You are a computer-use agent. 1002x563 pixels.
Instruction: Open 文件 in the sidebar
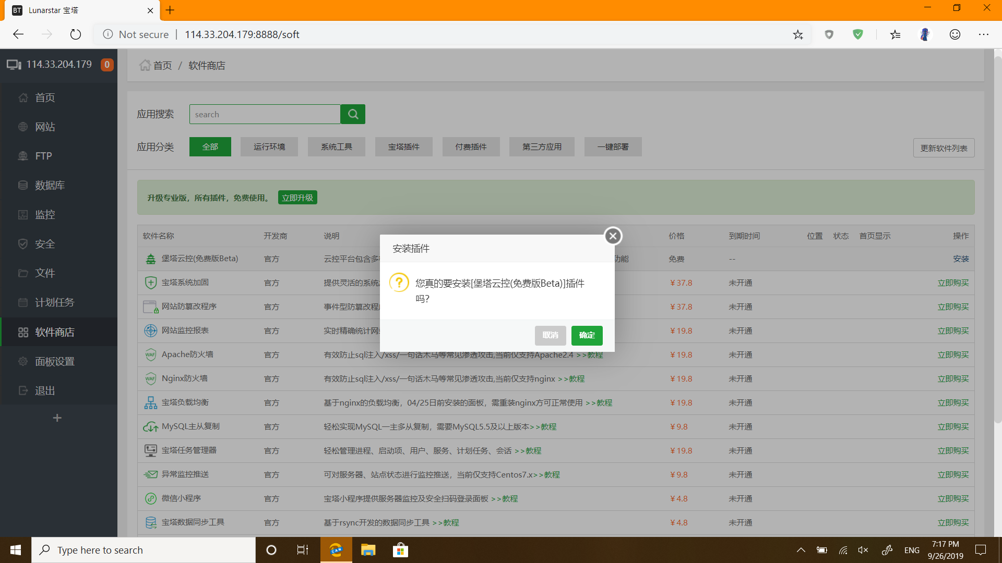59,273
